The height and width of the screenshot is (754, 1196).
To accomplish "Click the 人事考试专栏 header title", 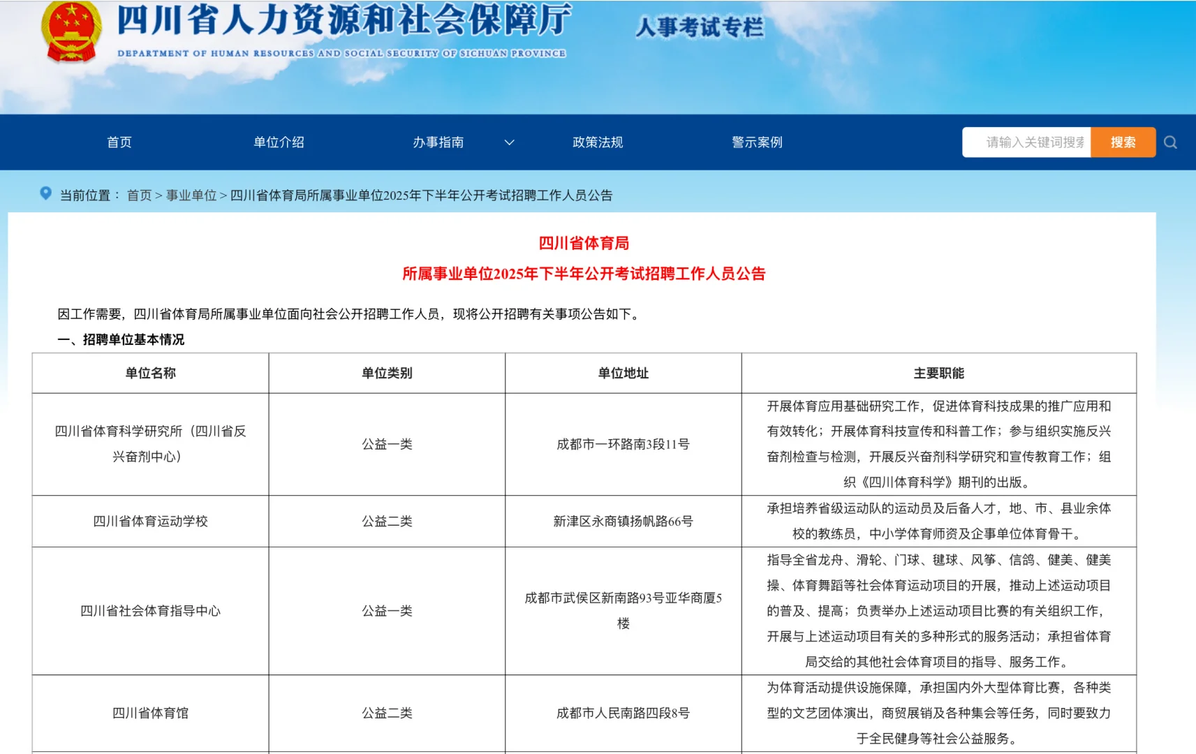I will [x=700, y=27].
